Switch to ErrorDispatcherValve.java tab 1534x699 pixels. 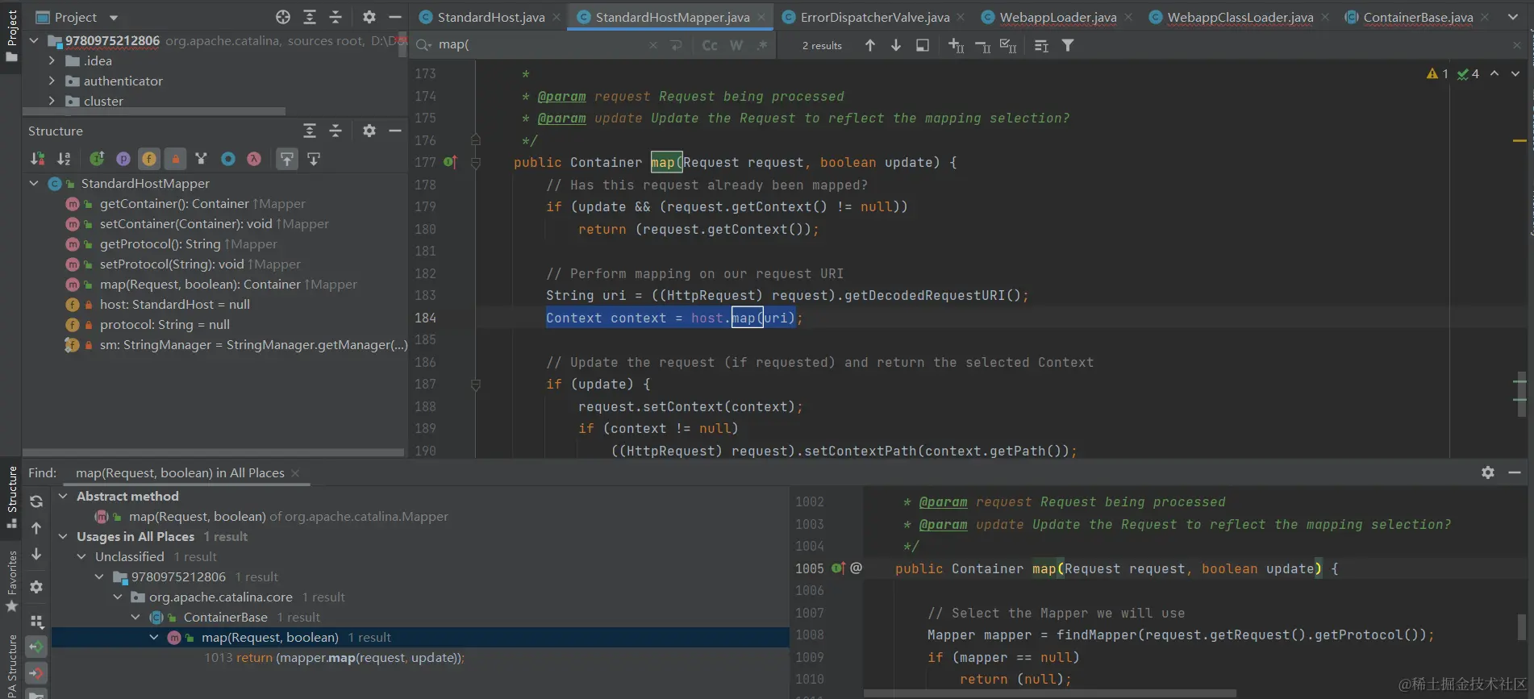pos(873,17)
